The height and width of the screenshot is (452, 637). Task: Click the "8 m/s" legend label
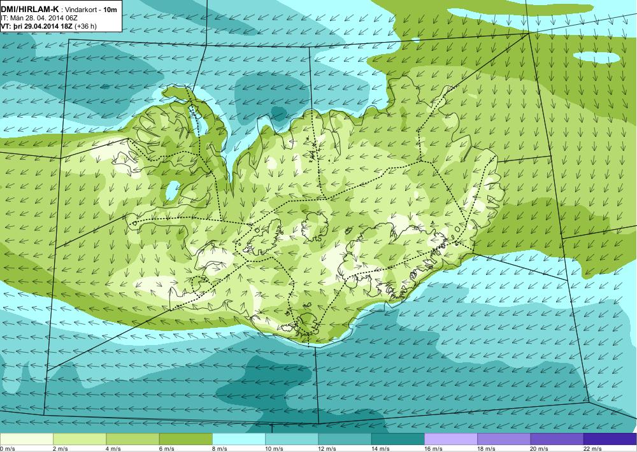tap(219, 448)
